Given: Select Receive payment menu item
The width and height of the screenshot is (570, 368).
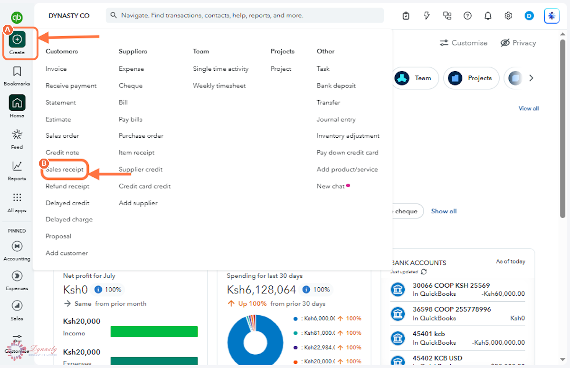Looking at the screenshot, I should pyautogui.click(x=71, y=86).
